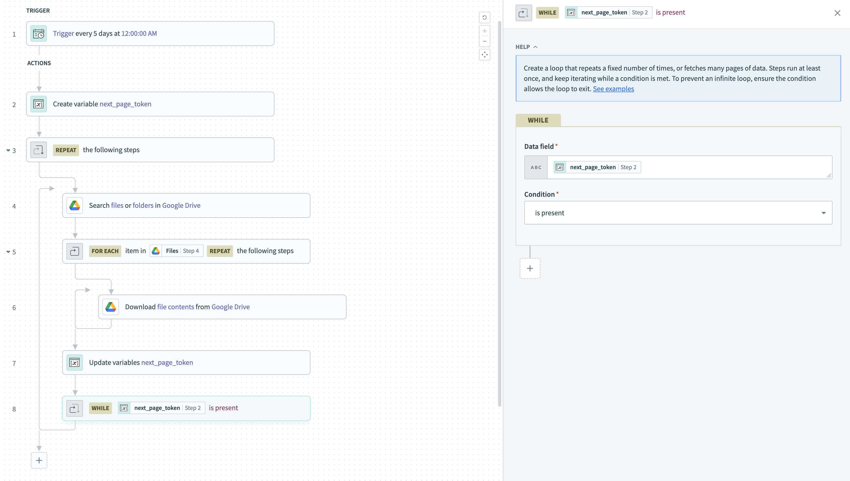Click the trigger calendar icon in step 1

point(38,33)
